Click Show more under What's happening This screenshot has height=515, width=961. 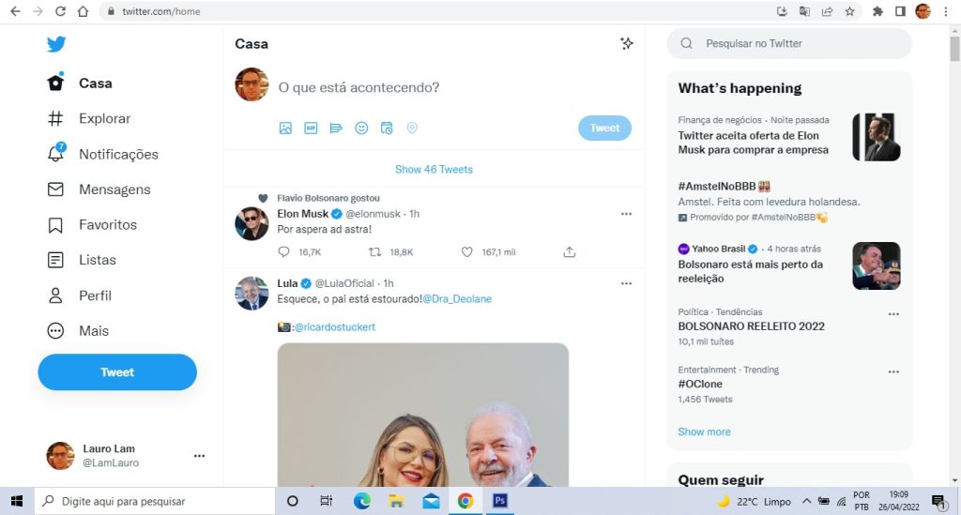704,432
